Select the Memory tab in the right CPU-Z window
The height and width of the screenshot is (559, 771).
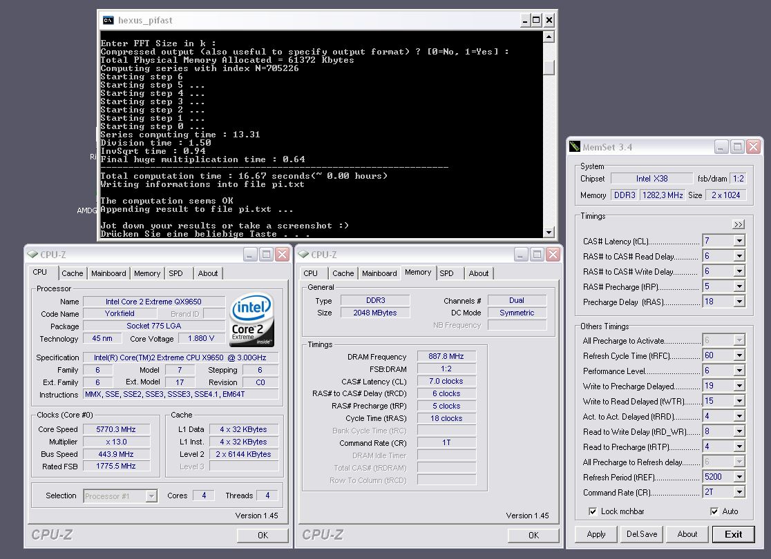point(418,272)
